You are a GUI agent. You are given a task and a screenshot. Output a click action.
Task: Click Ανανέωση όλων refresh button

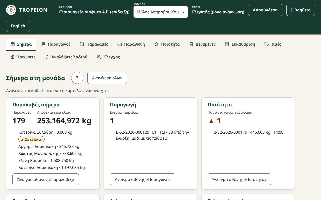(x=107, y=78)
